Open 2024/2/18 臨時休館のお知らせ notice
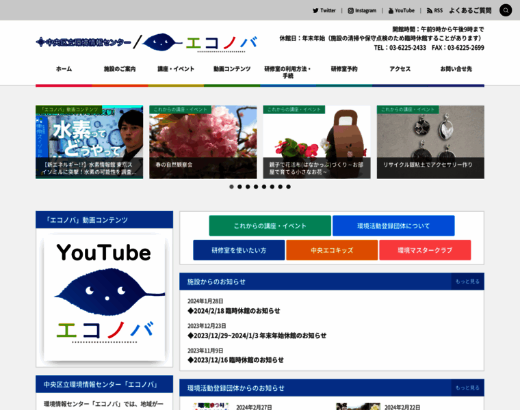 (x=234, y=311)
